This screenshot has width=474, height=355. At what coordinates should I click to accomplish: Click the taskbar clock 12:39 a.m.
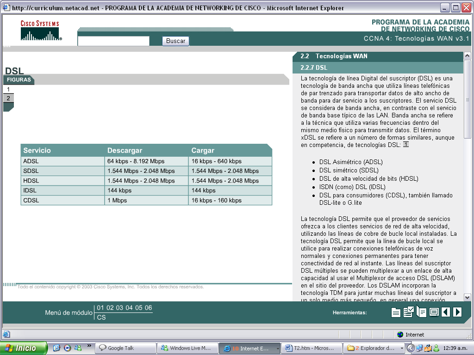[x=456, y=348]
